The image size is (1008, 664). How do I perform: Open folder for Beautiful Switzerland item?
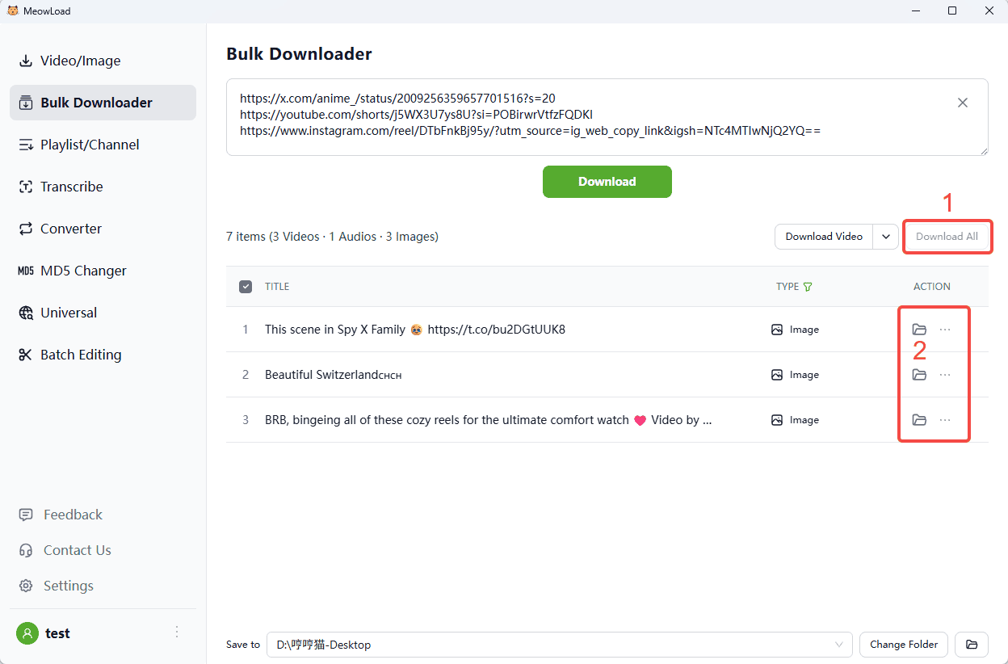pos(918,375)
